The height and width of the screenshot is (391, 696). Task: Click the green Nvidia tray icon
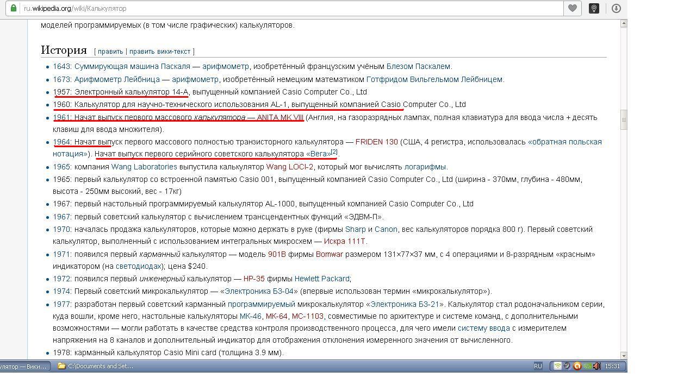click(x=587, y=366)
